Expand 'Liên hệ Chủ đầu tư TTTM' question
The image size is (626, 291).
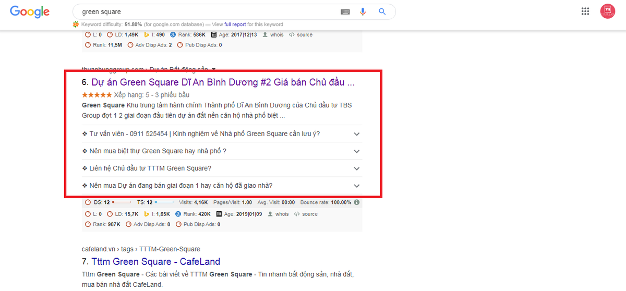tap(222, 168)
